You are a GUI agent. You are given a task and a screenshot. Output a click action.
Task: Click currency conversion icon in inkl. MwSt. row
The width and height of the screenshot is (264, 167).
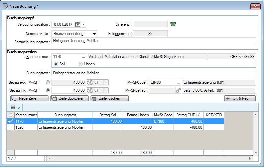(90, 90)
